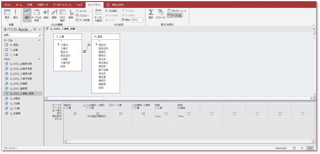This screenshot has height=154, width=320.
Task: Choose the テーブルの作成 make-table query type
Action: click(x=36, y=15)
